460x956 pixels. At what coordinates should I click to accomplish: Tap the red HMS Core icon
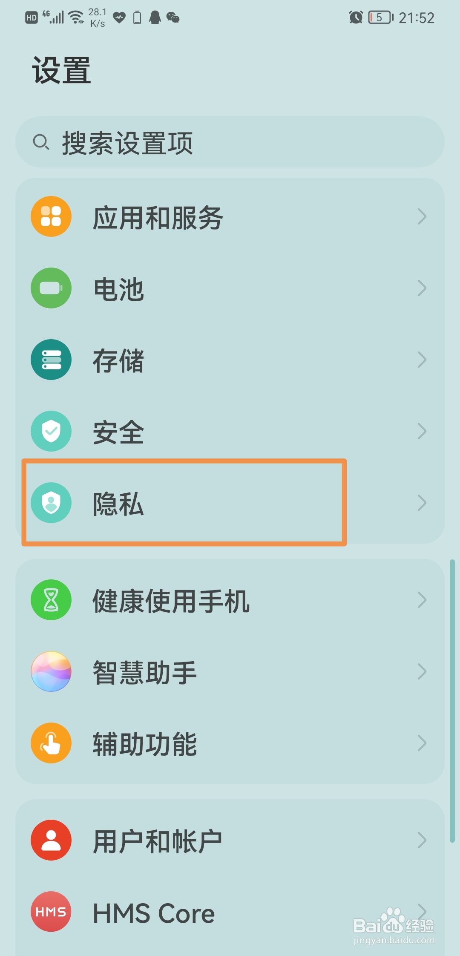coord(51,912)
